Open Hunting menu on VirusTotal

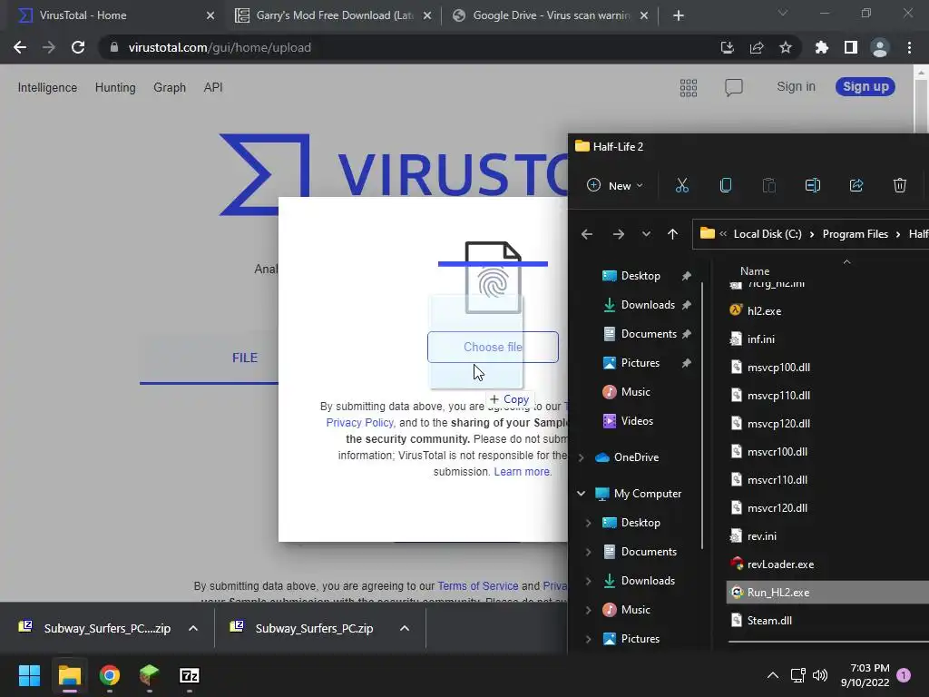(115, 88)
